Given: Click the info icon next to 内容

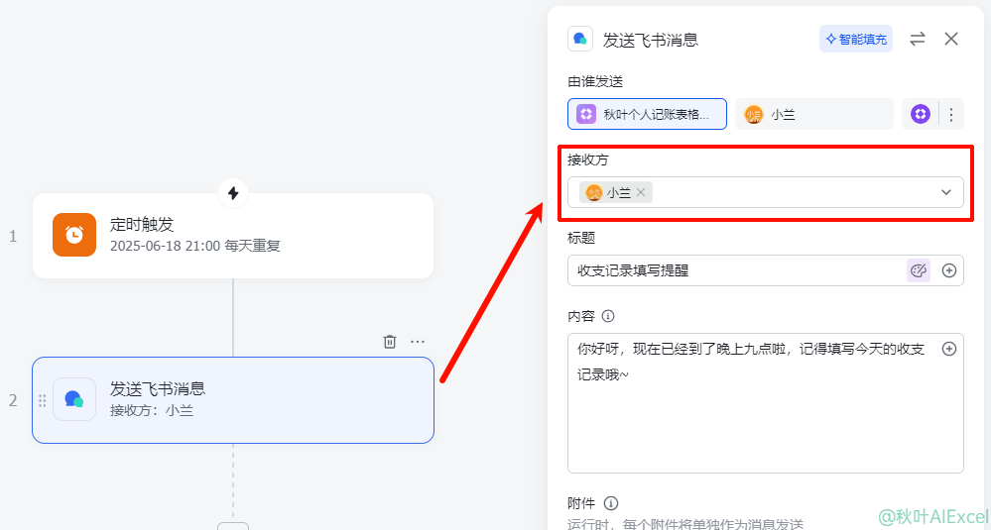Looking at the screenshot, I should click(608, 316).
